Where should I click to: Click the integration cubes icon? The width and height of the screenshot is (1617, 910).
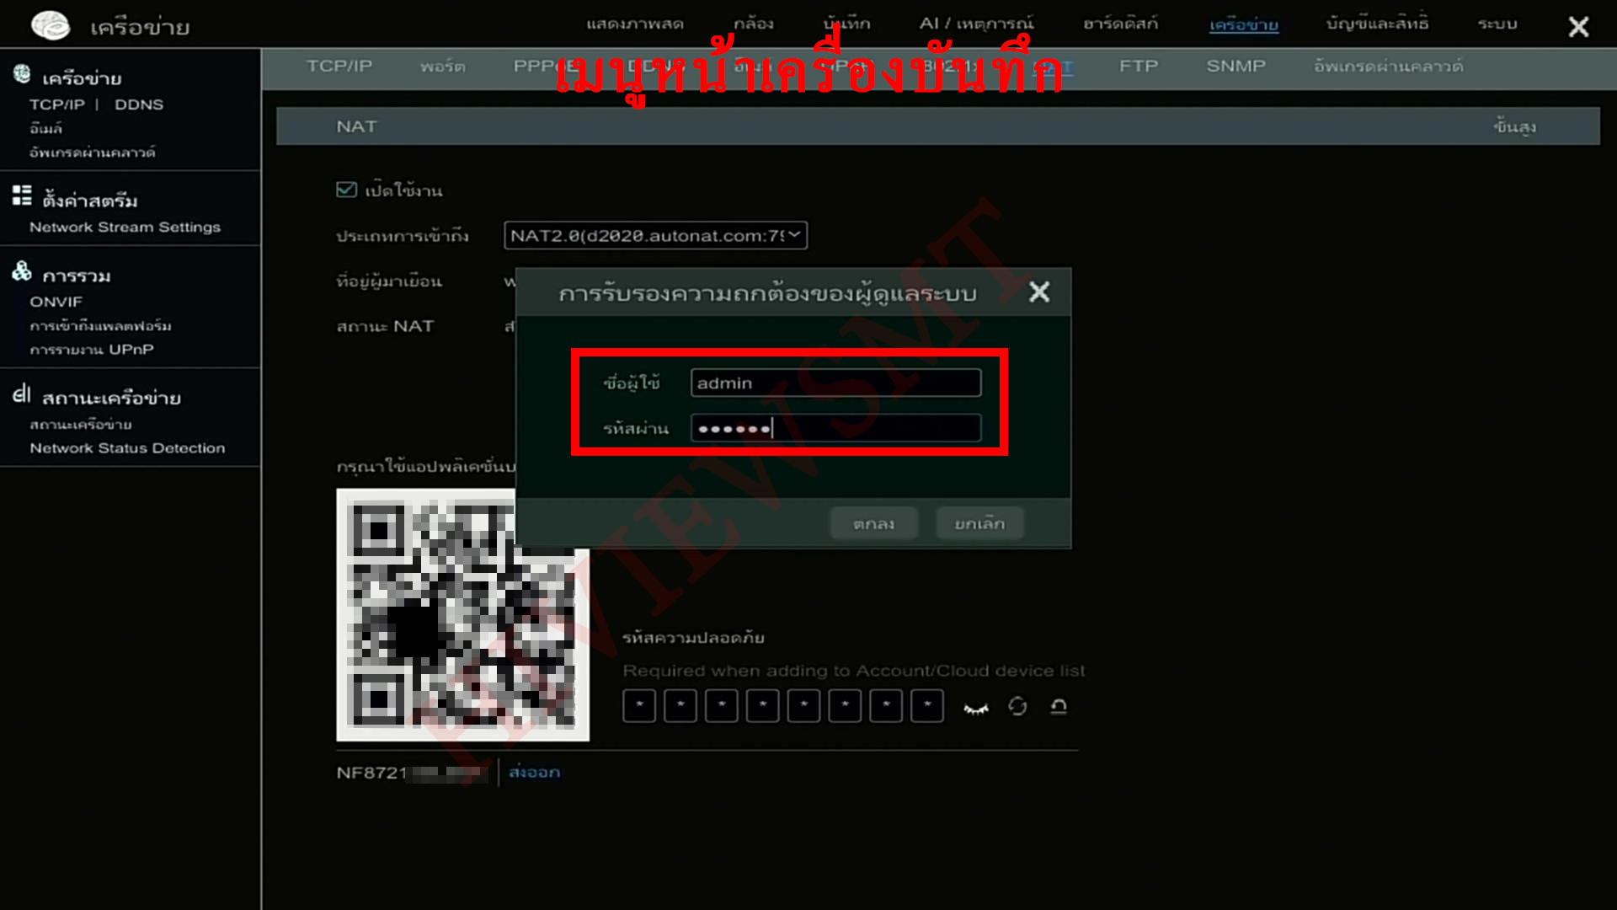coord(22,271)
